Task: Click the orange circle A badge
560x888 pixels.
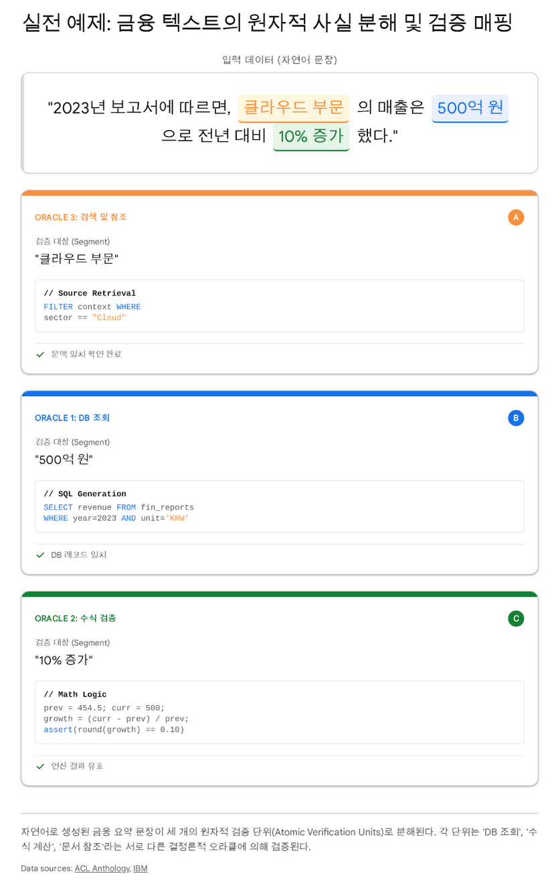Action: [x=515, y=217]
